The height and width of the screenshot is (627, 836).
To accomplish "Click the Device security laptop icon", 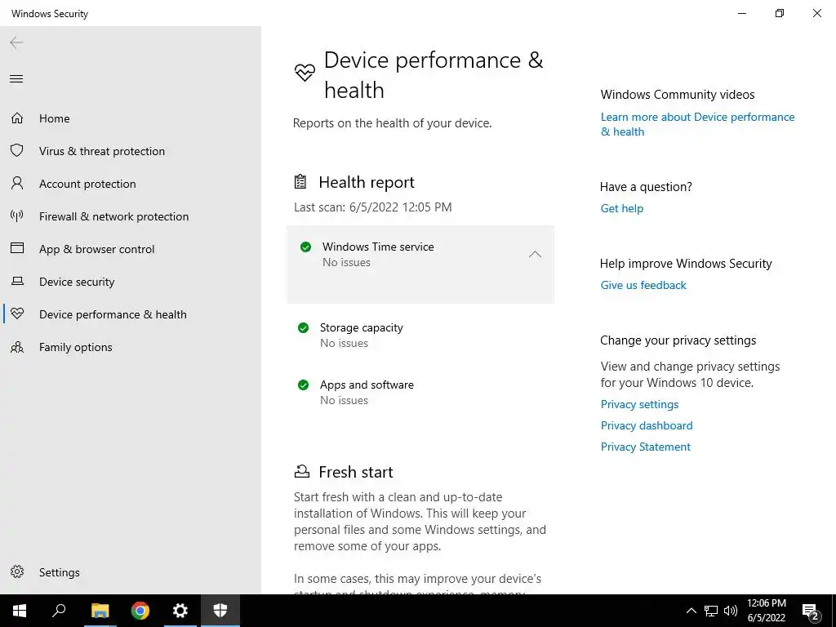I will click(17, 281).
